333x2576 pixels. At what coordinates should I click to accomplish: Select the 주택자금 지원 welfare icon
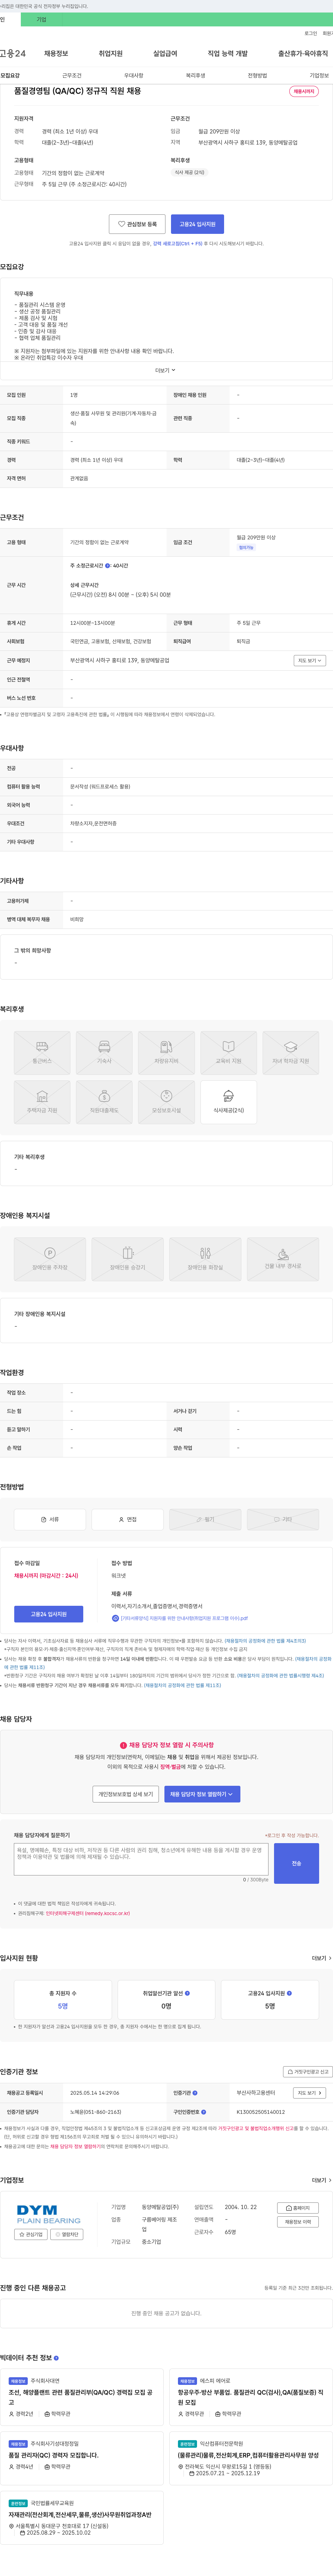42,1102
